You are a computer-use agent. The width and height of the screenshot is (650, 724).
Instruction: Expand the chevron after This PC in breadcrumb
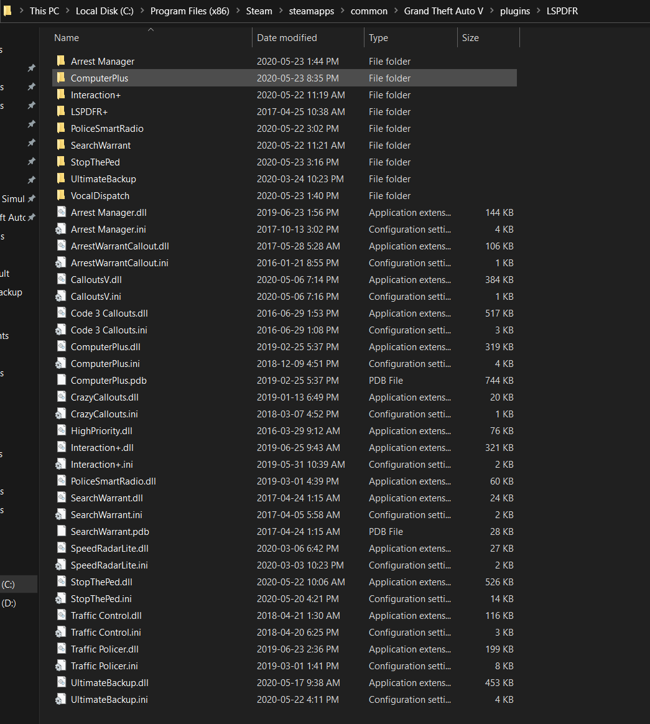click(x=67, y=11)
